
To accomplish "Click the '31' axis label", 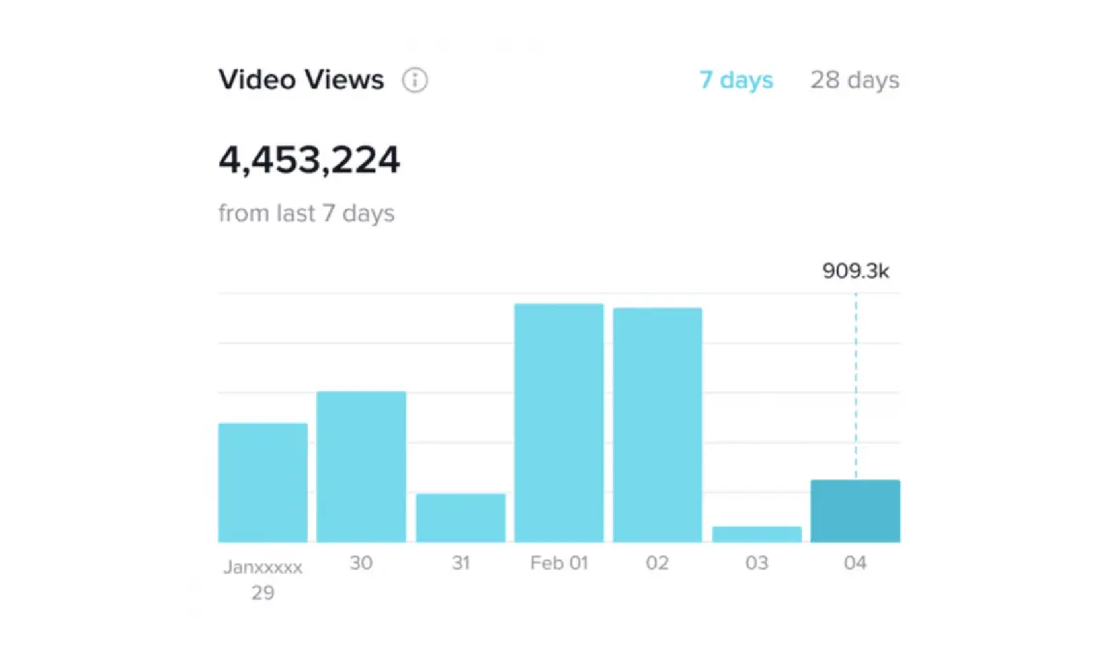I will pyautogui.click(x=461, y=563).
